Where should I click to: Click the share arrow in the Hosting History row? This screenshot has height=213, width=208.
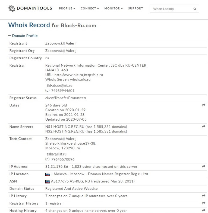pos(203,211)
